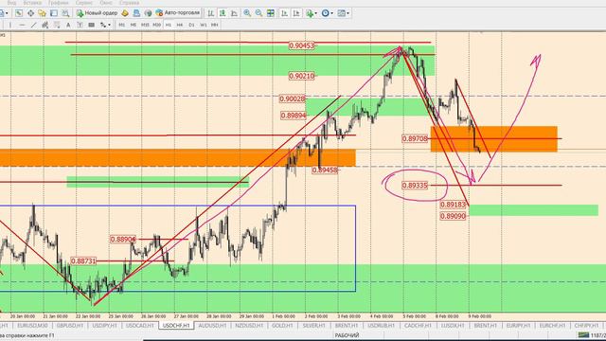
Task: Open the Вставка menu
Action: [32, 2]
